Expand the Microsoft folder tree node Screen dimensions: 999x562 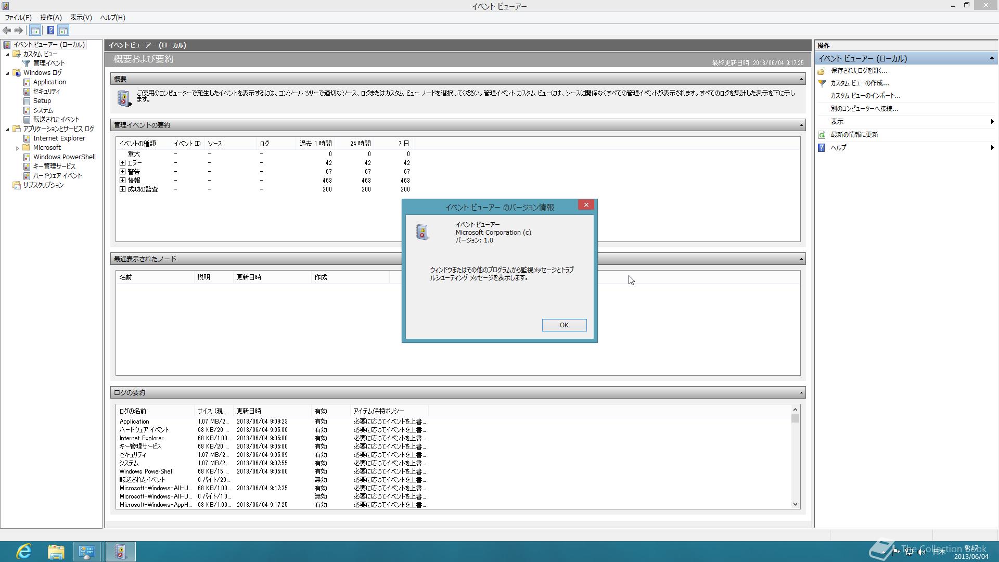(x=17, y=148)
